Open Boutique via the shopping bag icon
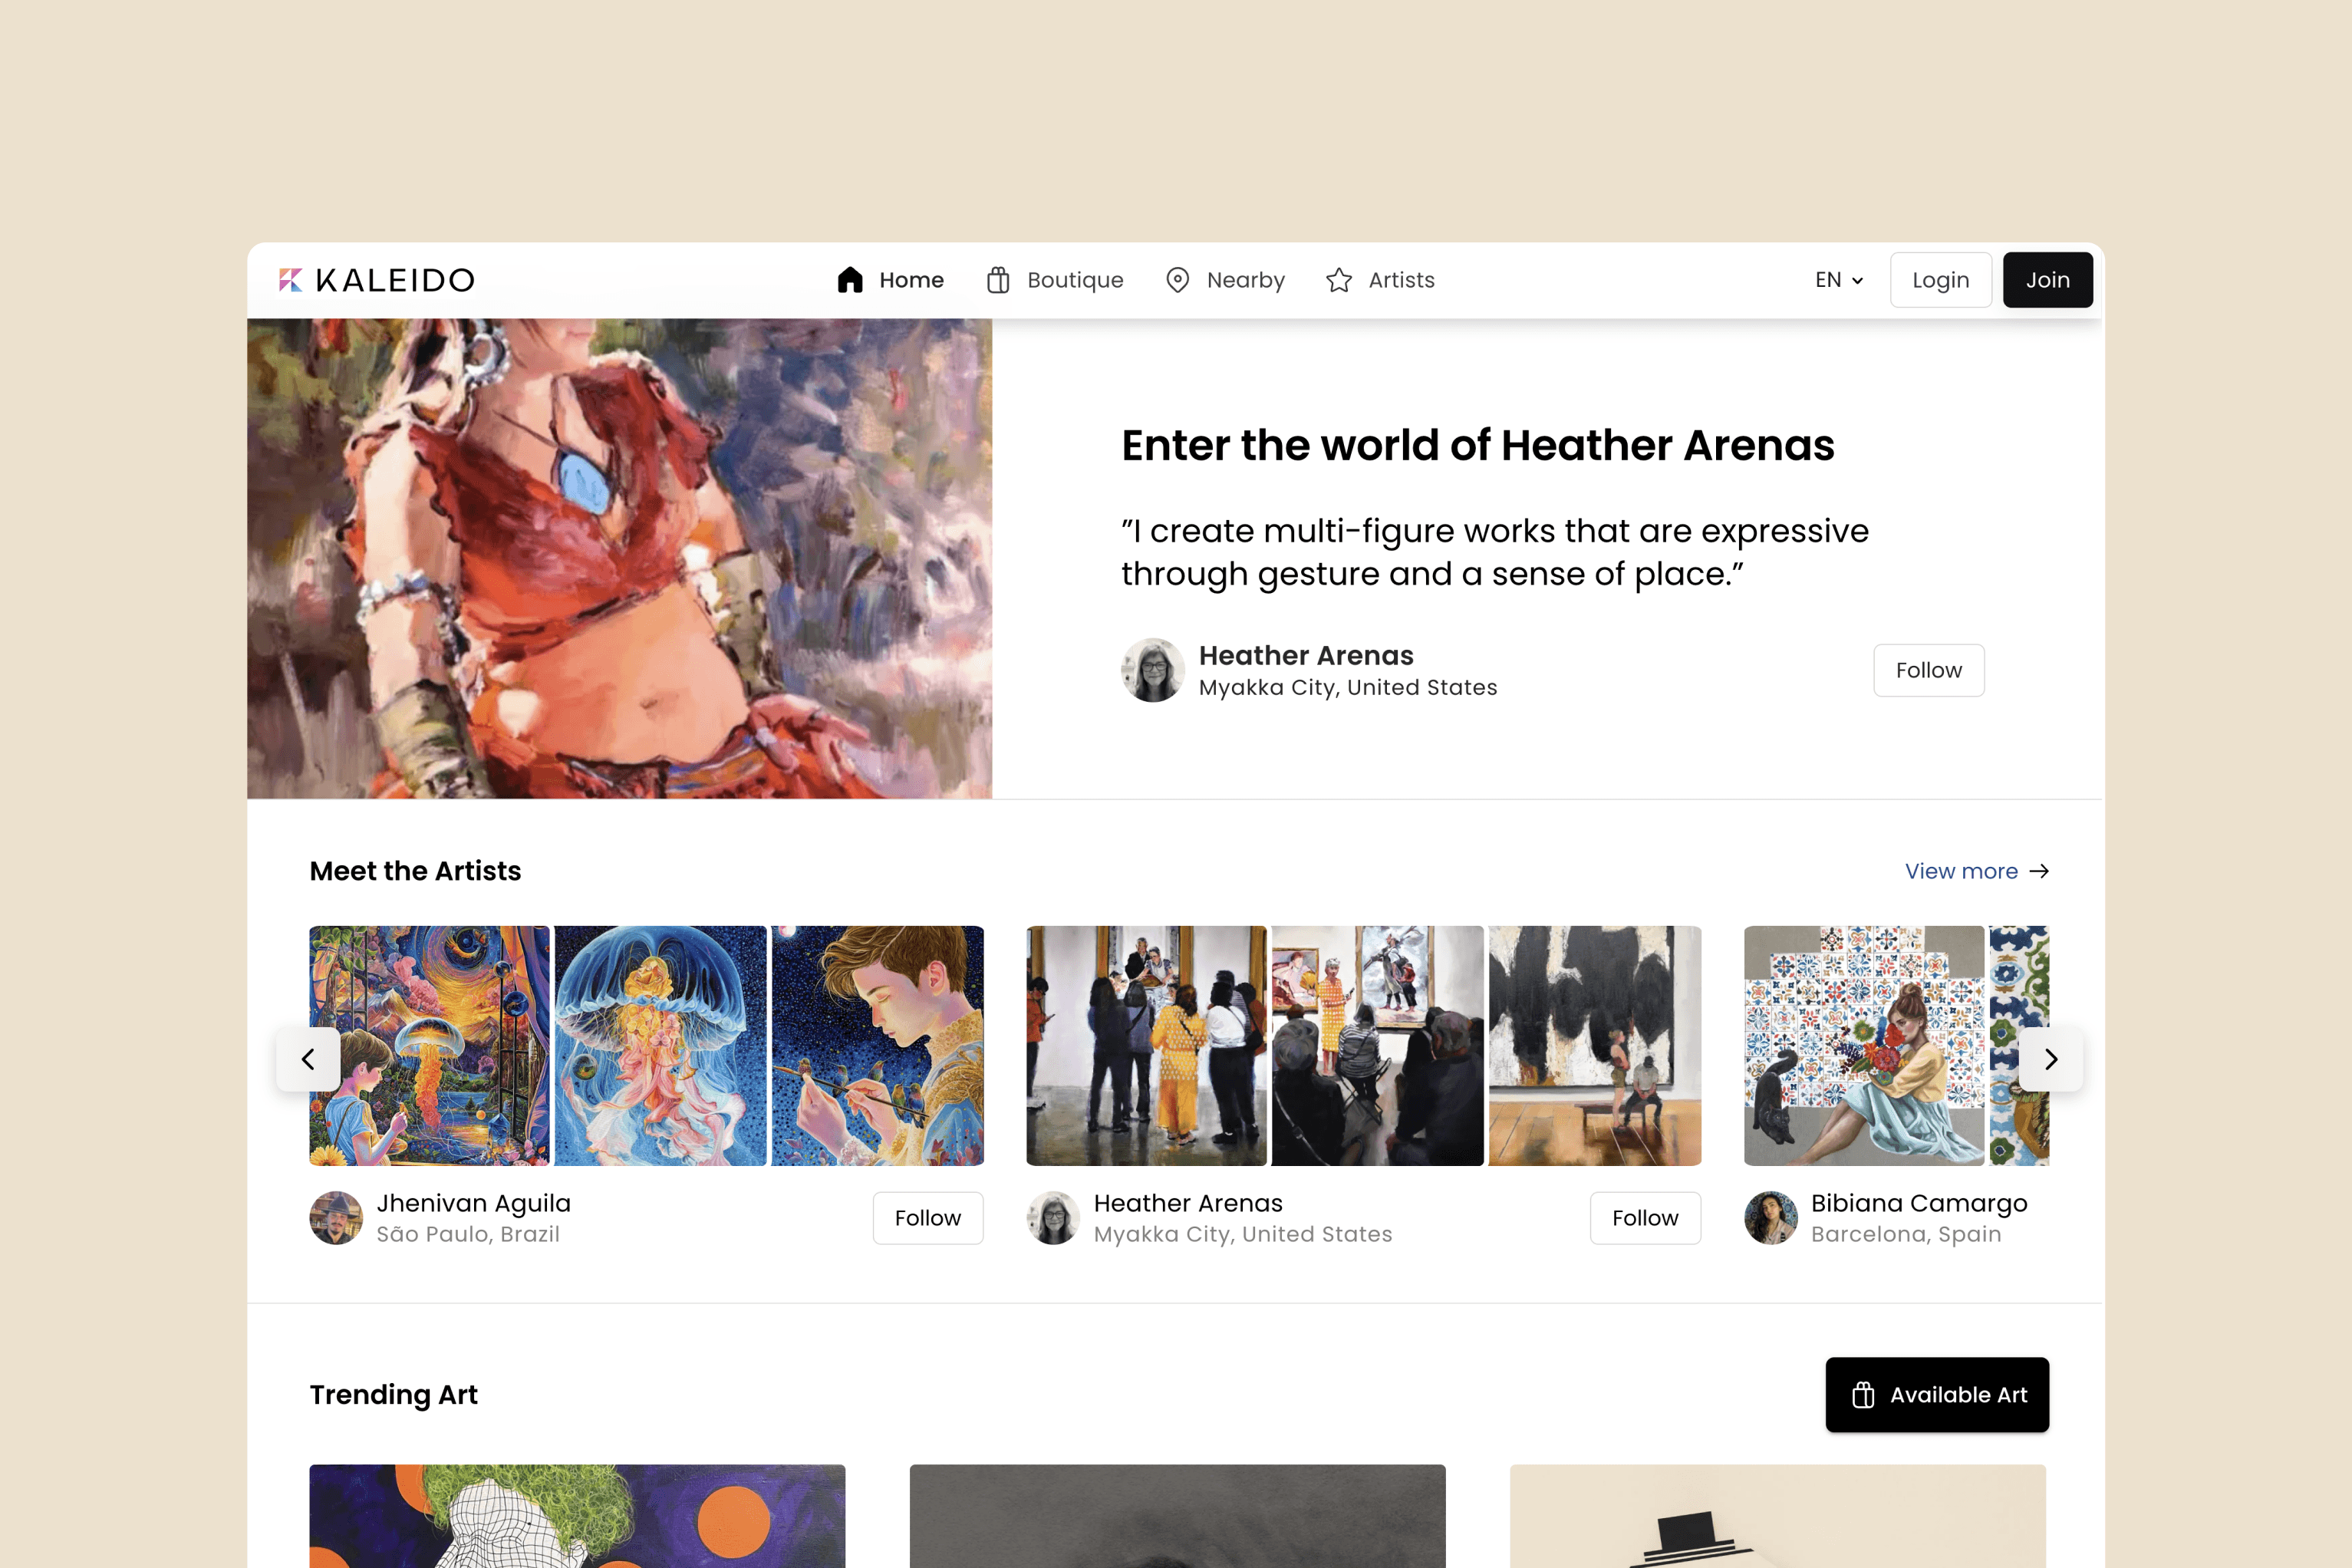 click(998, 280)
